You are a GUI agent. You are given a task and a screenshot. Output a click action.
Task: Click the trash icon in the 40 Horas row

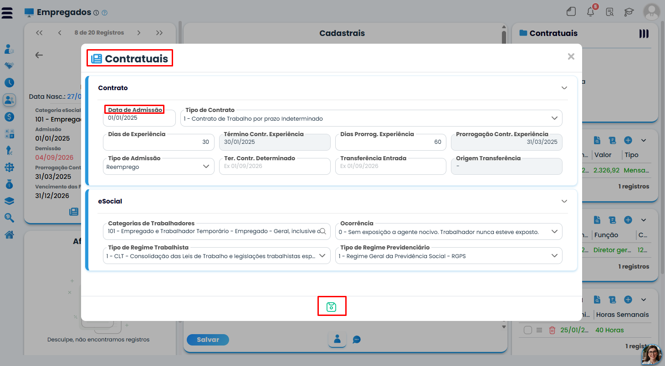click(552, 330)
